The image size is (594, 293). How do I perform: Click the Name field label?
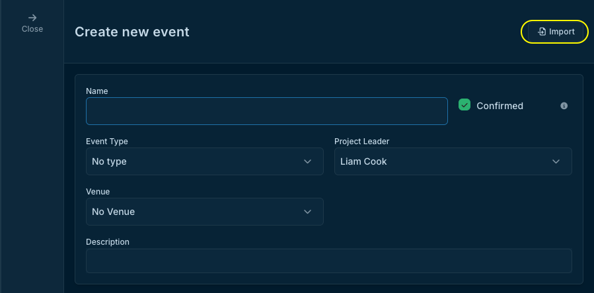[97, 91]
